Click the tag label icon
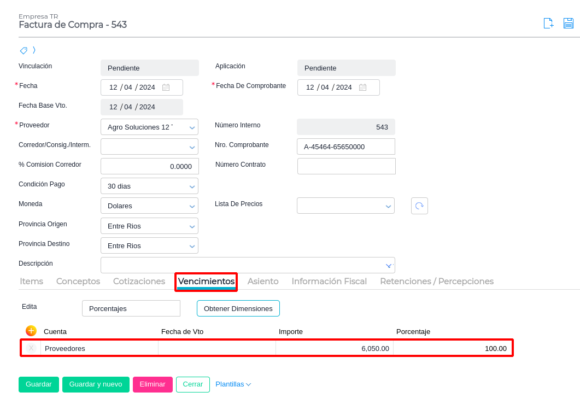 click(x=24, y=50)
